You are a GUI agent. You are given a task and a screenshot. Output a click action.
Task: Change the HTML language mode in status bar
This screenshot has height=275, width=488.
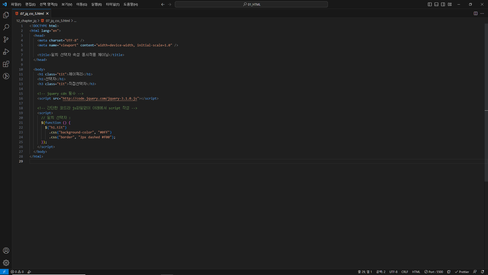pos(416,272)
